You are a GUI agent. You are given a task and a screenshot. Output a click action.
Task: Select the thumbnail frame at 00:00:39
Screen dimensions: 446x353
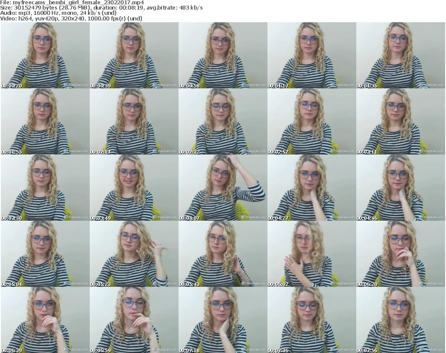coord(134,55)
